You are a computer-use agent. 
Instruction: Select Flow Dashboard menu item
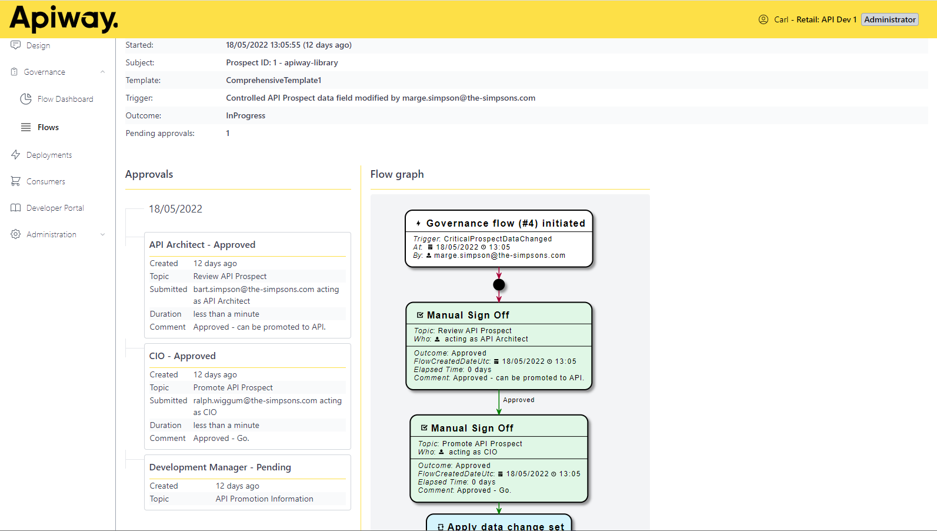tap(65, 99)
